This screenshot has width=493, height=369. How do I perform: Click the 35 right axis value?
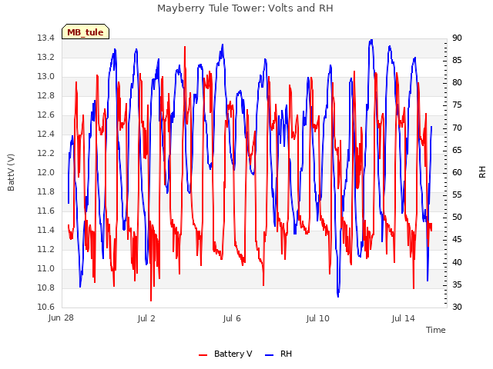(x=457, y=284)
